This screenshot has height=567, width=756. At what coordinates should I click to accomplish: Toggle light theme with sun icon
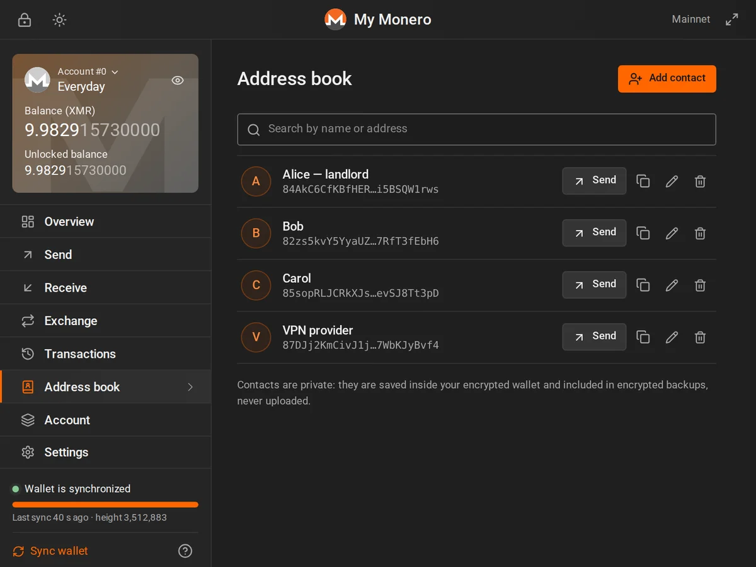(59, 20)
